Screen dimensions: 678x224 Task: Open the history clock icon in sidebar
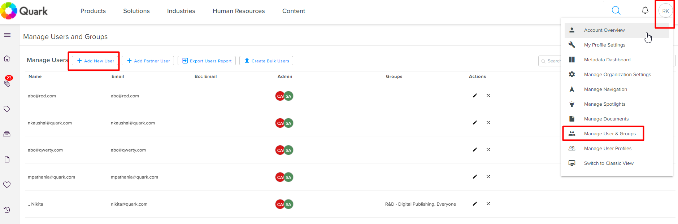7,210
